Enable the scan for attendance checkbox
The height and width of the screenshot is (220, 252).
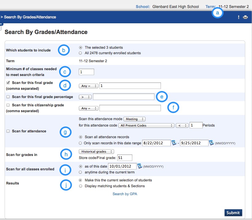8,131
